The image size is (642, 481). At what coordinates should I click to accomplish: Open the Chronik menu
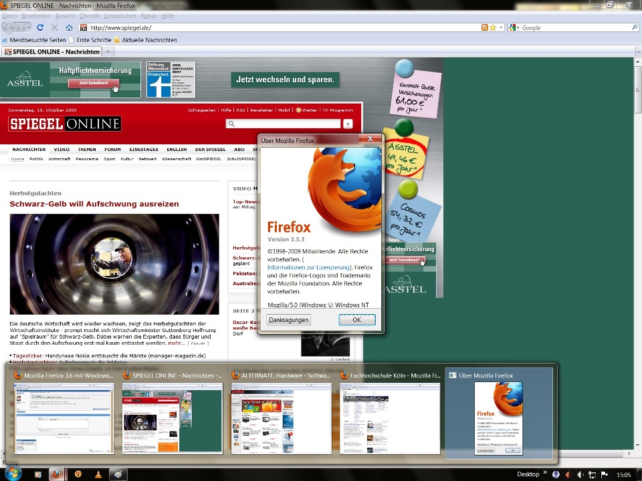point(90,15)
